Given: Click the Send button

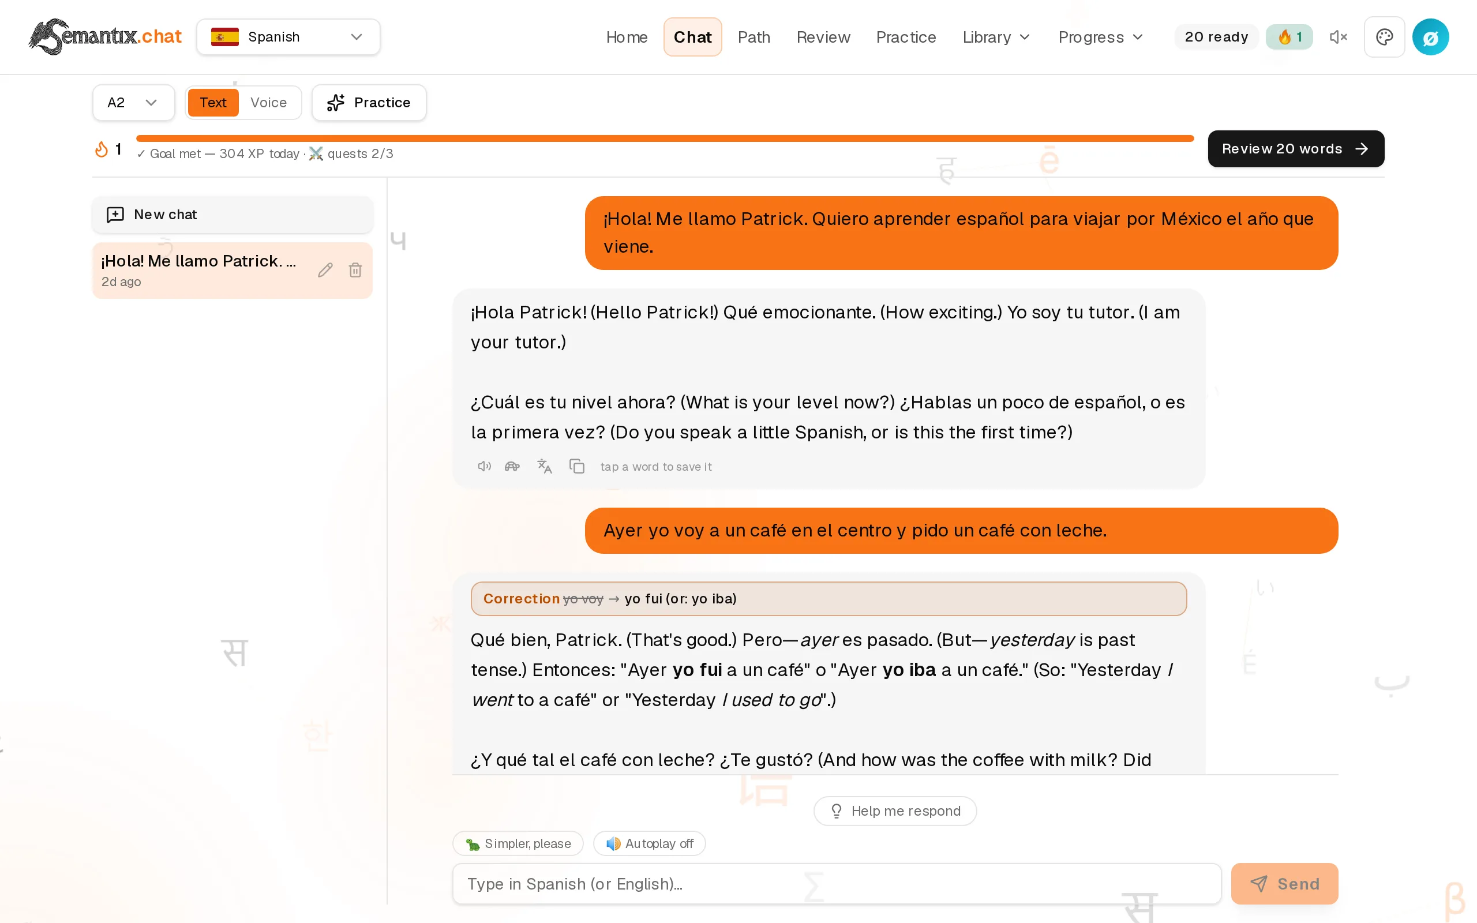Looking at the screenshot, I should [1284, 883].
